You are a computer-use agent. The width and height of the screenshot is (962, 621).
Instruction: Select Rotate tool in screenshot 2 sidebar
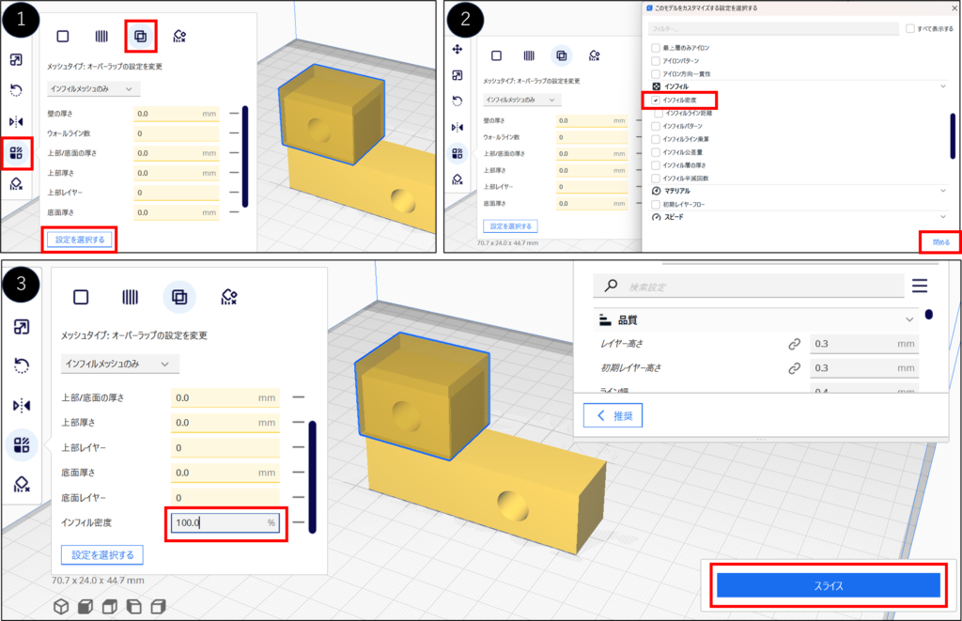[x=458, y=101]
